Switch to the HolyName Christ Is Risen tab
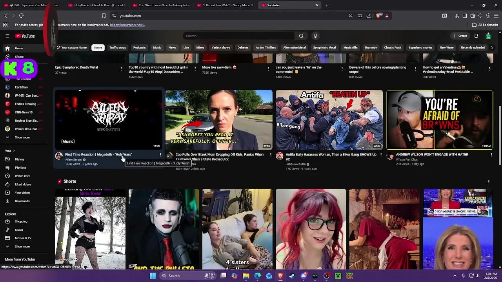 (96, 5)
